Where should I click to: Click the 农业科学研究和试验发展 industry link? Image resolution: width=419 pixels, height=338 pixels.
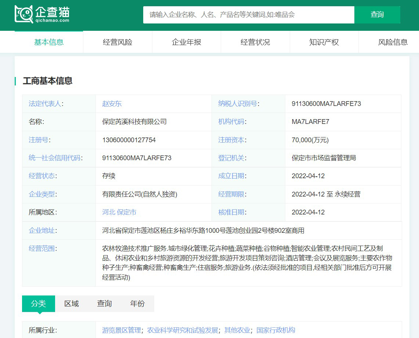coord(183,330)
